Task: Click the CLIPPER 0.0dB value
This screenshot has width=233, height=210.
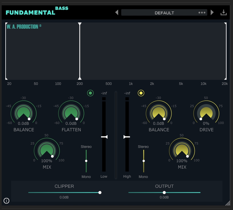Action: coord(64,197)
